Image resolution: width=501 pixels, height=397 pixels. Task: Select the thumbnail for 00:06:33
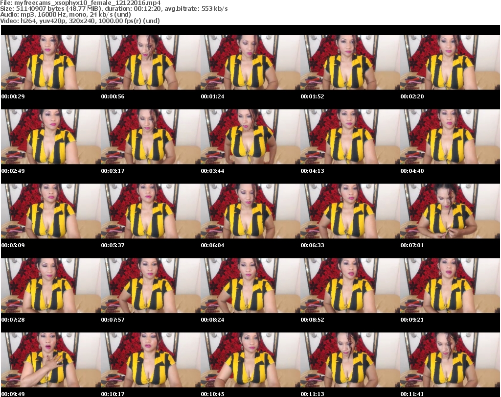350,211
